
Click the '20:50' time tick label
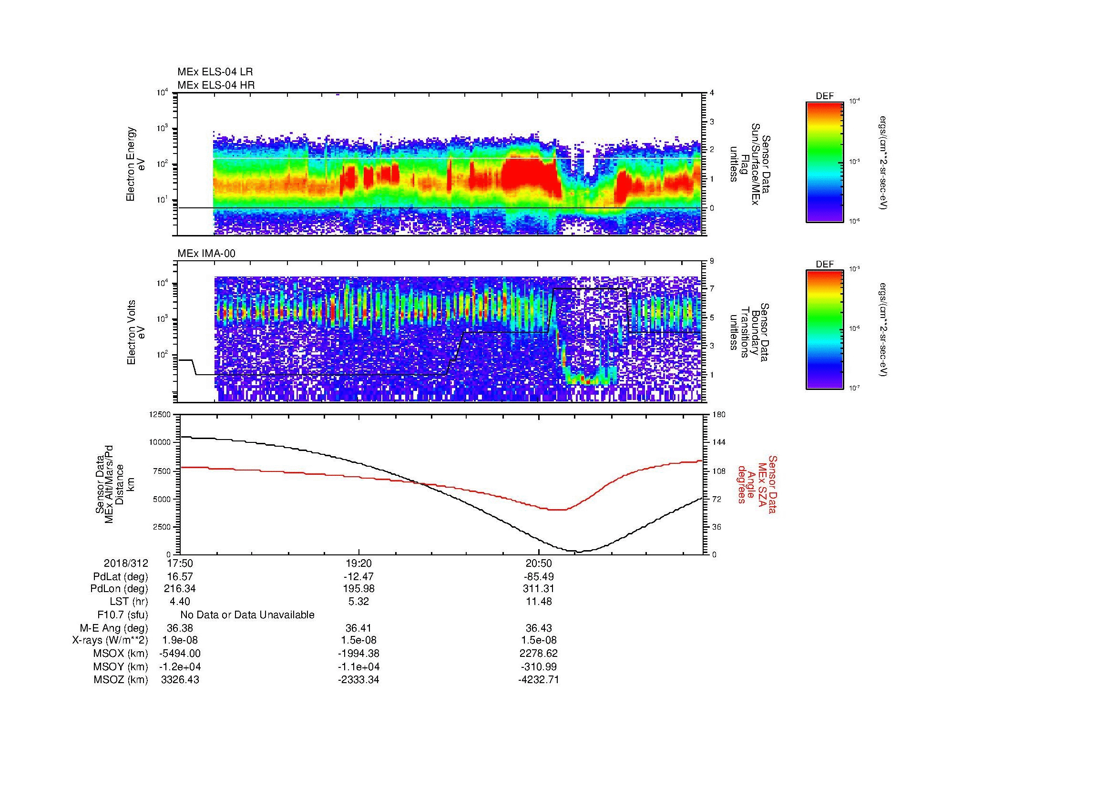539,563
